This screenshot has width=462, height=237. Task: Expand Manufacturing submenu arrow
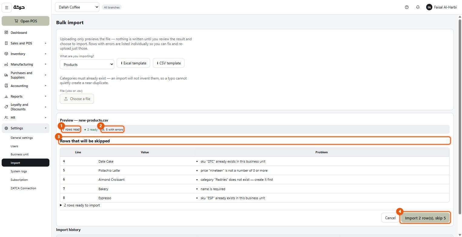coord(46,64)
